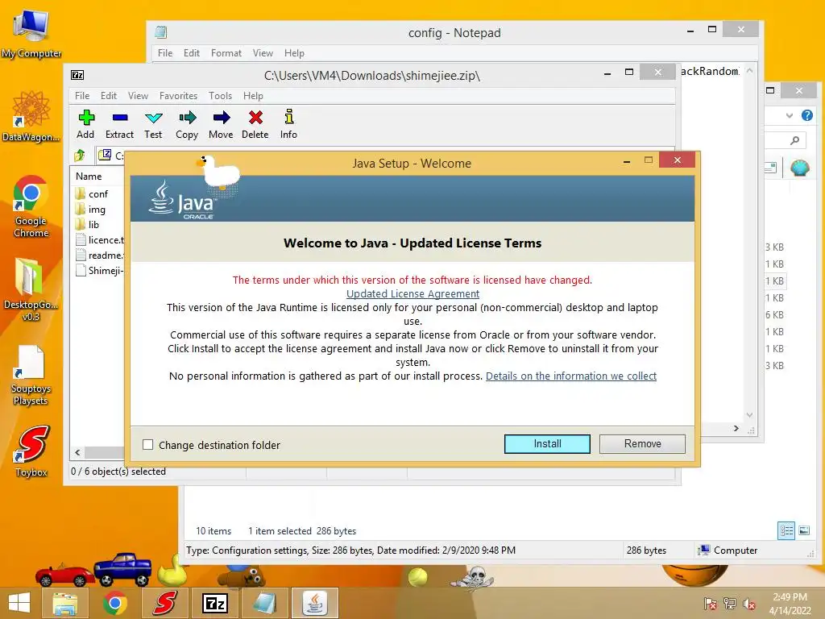Open View menu in Notepad
The height and width of the screenshot is (619, 825).
(x=263, y=53)
